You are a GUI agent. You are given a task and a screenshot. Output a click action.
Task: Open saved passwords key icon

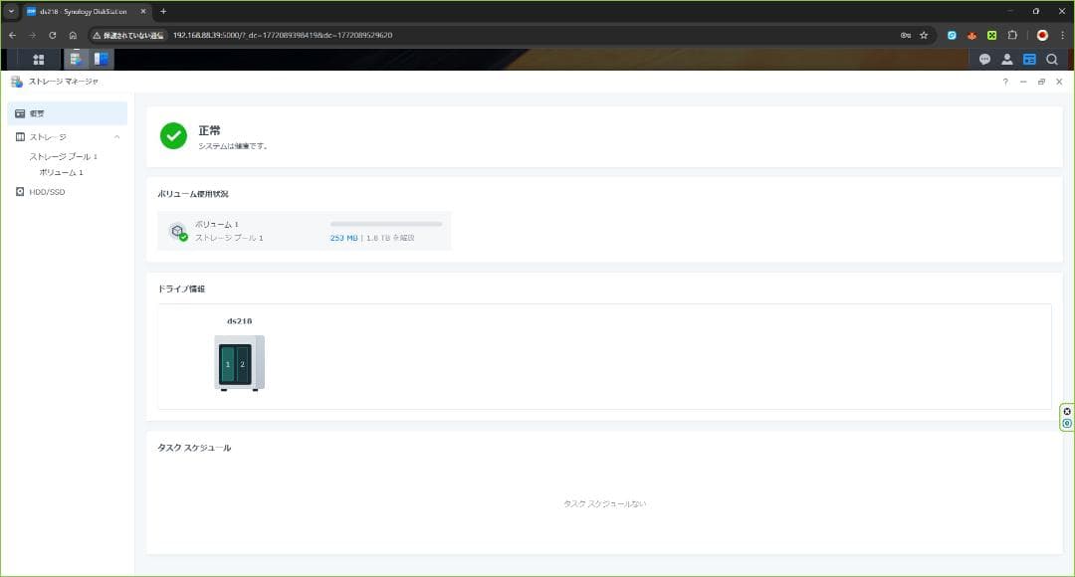point(906,35)
